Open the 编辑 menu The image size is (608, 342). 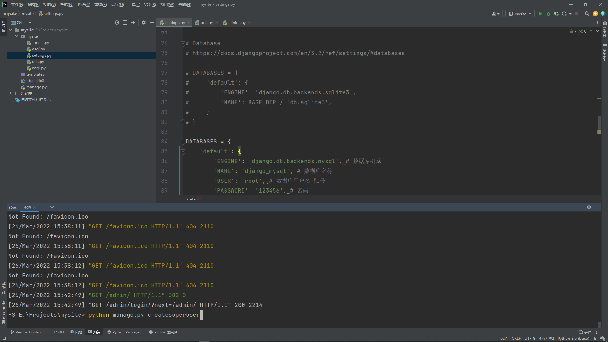point(33,4)
